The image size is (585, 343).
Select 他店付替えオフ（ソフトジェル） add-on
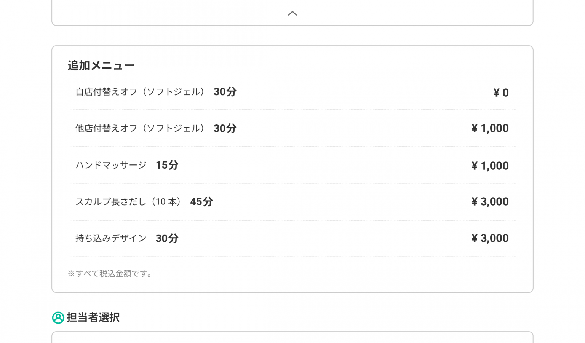(x=140, y=128)
